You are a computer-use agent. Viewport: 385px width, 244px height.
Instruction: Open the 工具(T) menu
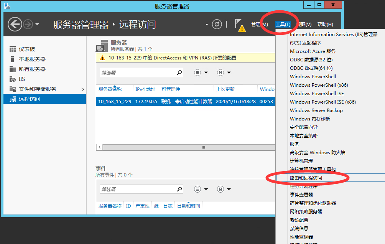283,25
